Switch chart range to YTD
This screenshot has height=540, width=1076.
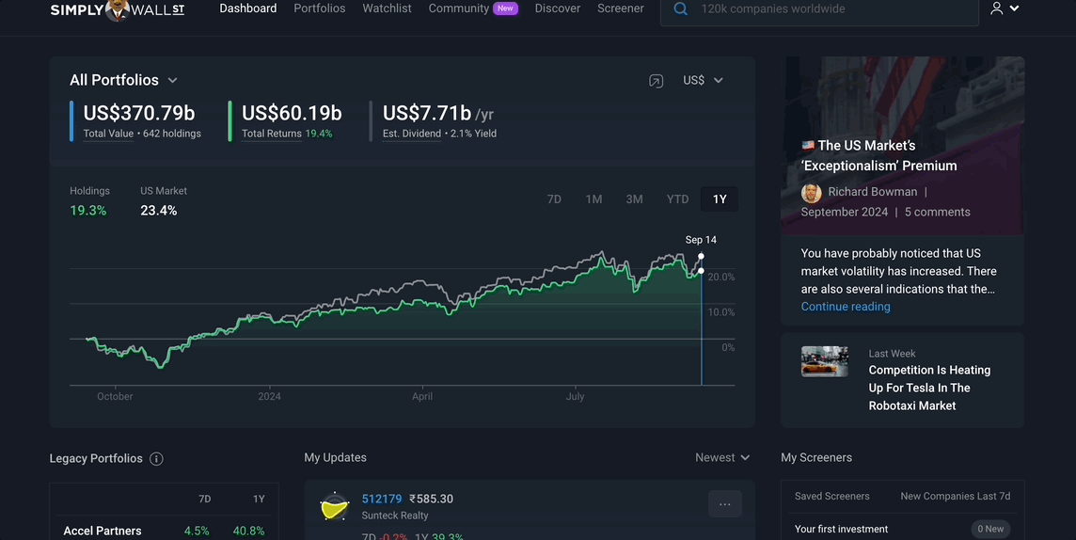(677, 199)
